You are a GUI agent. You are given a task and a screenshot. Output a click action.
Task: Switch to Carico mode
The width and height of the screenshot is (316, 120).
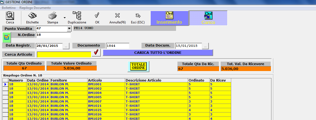[208, 18]
